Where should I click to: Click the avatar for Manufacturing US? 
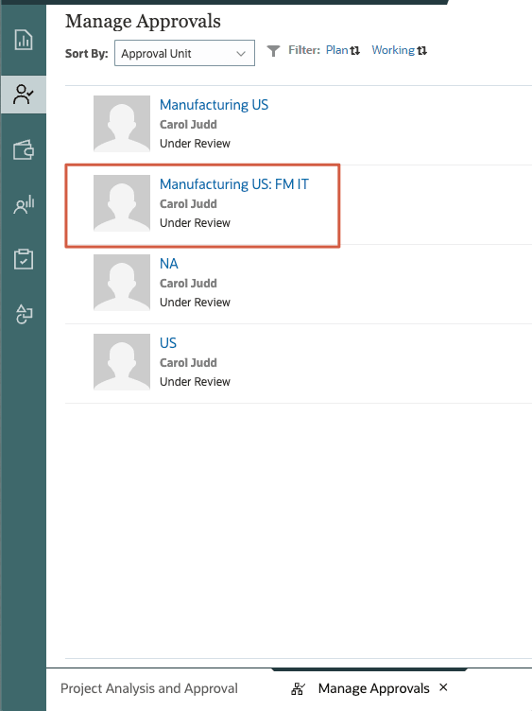[x=122, y=123]
